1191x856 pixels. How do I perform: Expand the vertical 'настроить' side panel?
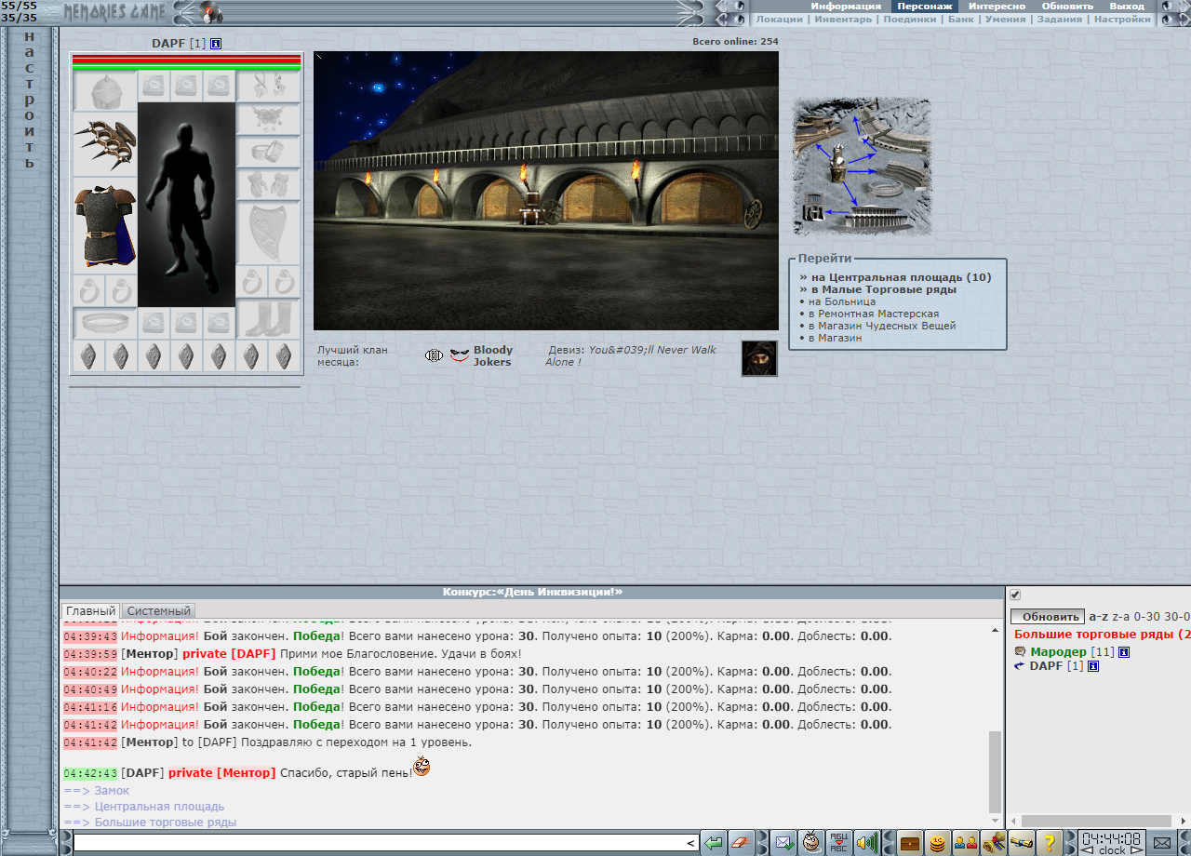pos(29,100)
